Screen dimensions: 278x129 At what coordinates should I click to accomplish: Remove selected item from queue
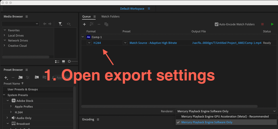99,24
